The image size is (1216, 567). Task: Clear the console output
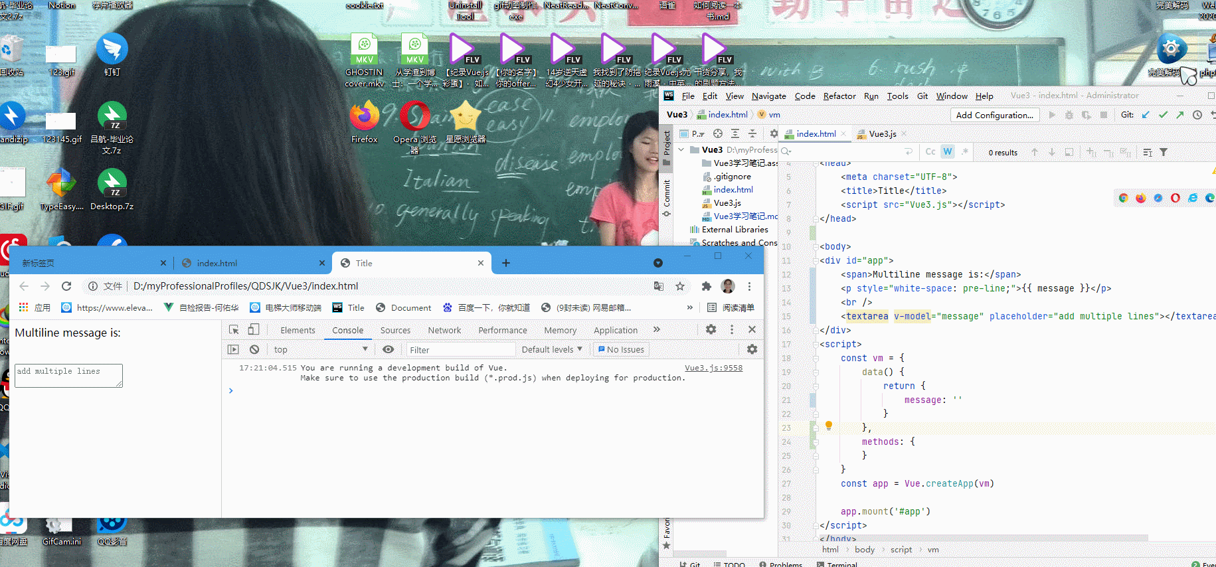click(x=254, y=349)
